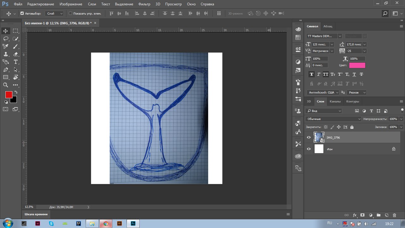
Task: Select the Lasso tool
Action: [6, 39]
